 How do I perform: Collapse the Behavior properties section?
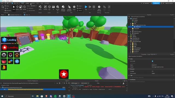129,69
